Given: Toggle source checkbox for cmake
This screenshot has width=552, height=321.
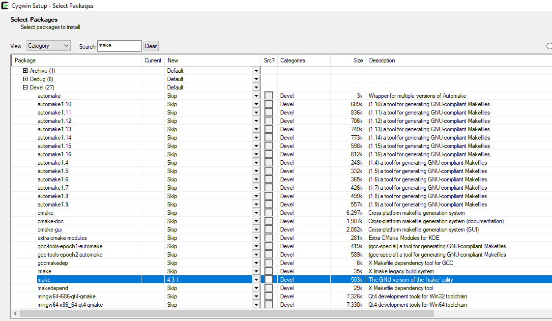Looking at the screenshot, I should pos(268,213).
